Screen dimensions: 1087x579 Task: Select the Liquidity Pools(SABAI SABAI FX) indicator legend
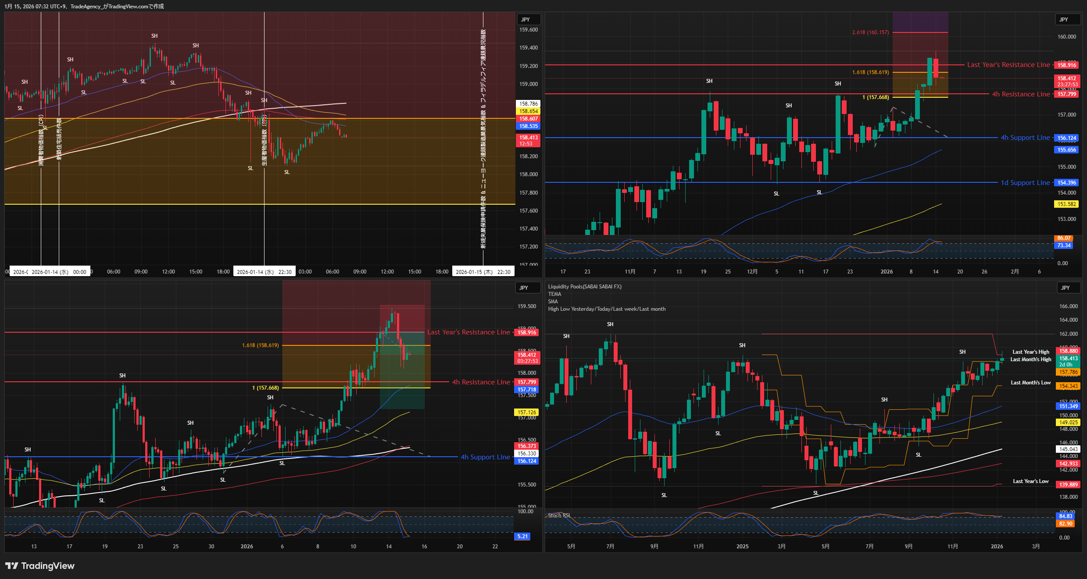[x=584, y=287]
